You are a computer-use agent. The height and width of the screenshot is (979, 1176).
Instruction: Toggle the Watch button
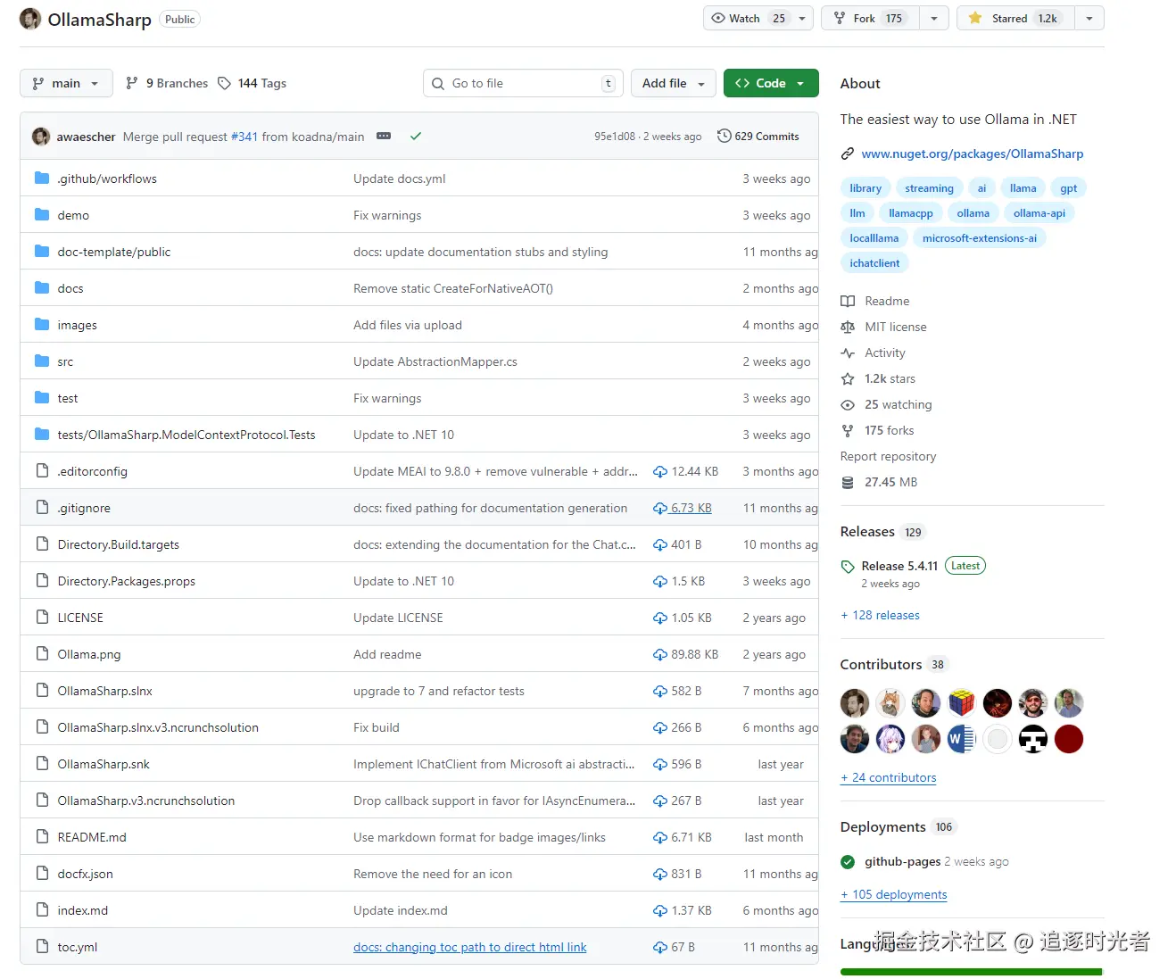748,19
